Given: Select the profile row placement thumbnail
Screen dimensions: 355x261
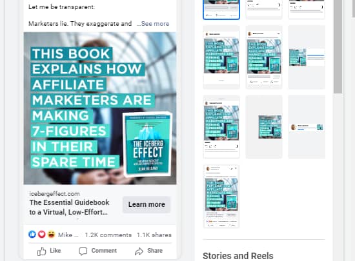Looking at the screenshot, I should point(307,127).
